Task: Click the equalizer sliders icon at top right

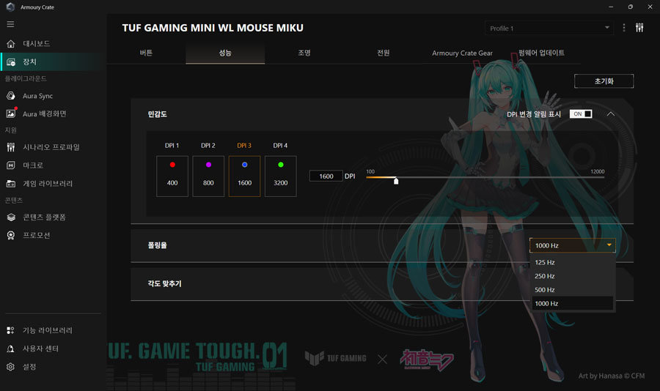Action: pyautogui.click(x=639, y=28)
